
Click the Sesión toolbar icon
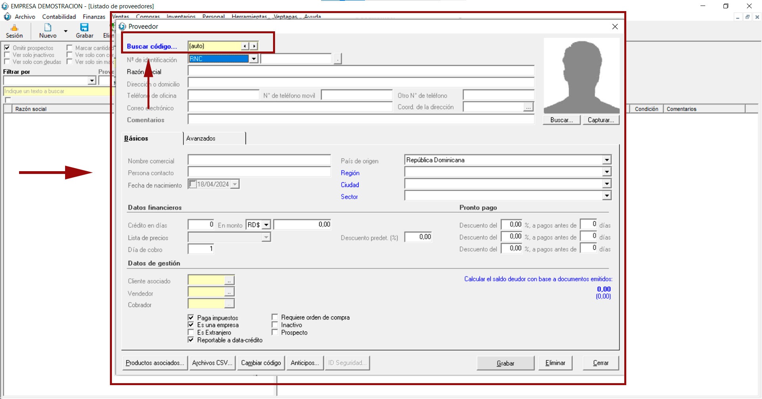[x=14, y=28]
